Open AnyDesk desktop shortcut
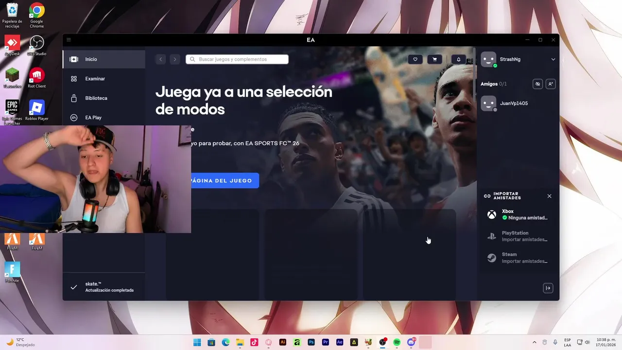This screenshot has width=622, height=350. click(12, 46)
